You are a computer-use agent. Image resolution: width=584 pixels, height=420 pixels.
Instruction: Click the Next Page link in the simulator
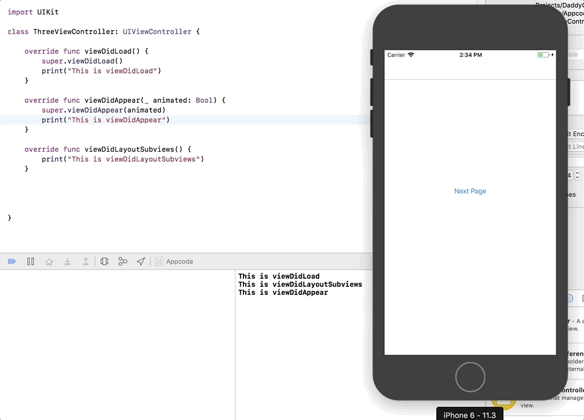pos(470,190)
